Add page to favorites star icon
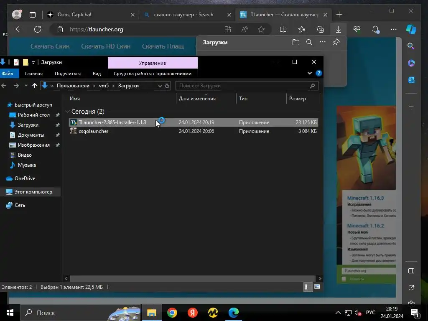 (x=261, y=29)
